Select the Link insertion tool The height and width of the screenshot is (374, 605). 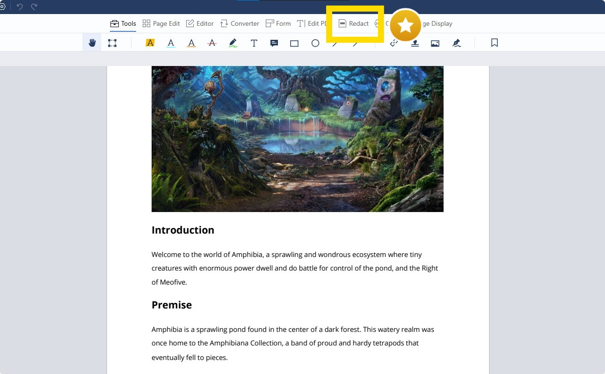tap(394, 43)
